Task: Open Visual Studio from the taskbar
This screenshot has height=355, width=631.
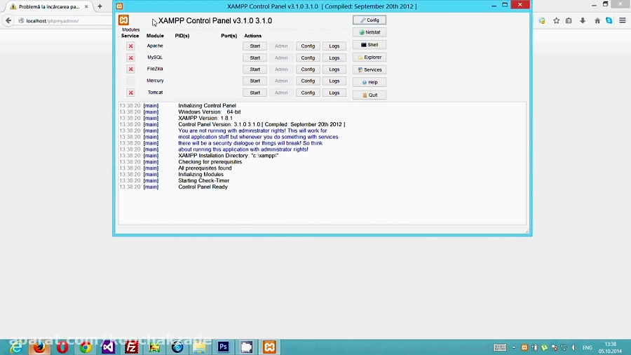Action: [108, 347]
